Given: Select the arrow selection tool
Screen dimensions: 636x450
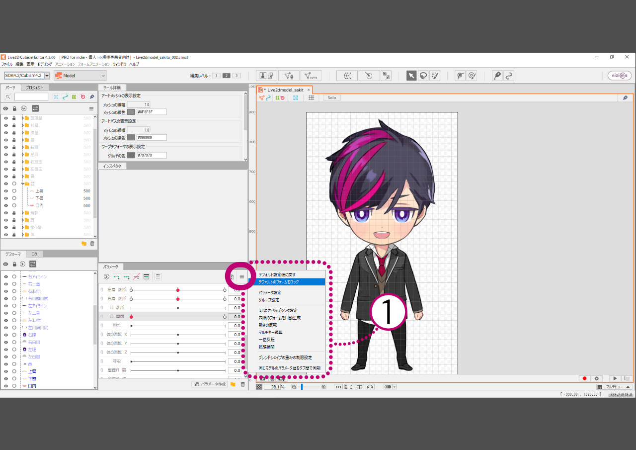Looking at the screenshot, I should (x=411, y=76).
